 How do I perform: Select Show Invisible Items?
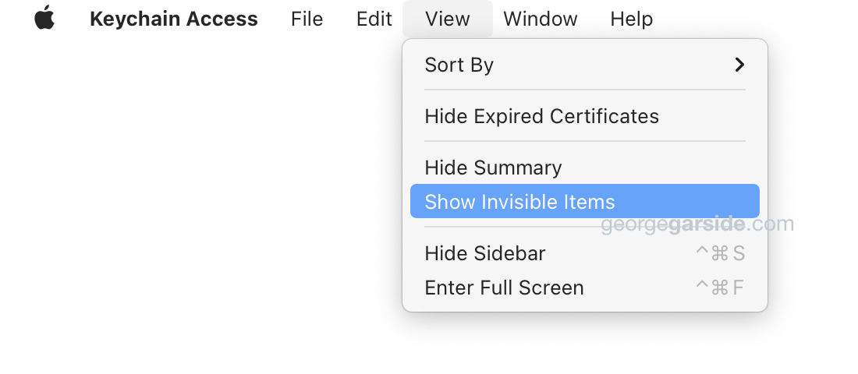pos(585,201)
